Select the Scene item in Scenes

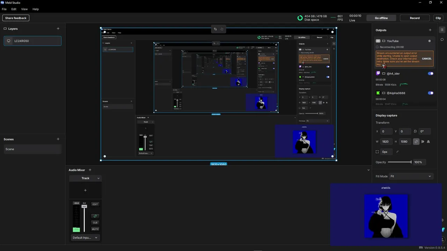pyautogui.click(x=32, y=149)
